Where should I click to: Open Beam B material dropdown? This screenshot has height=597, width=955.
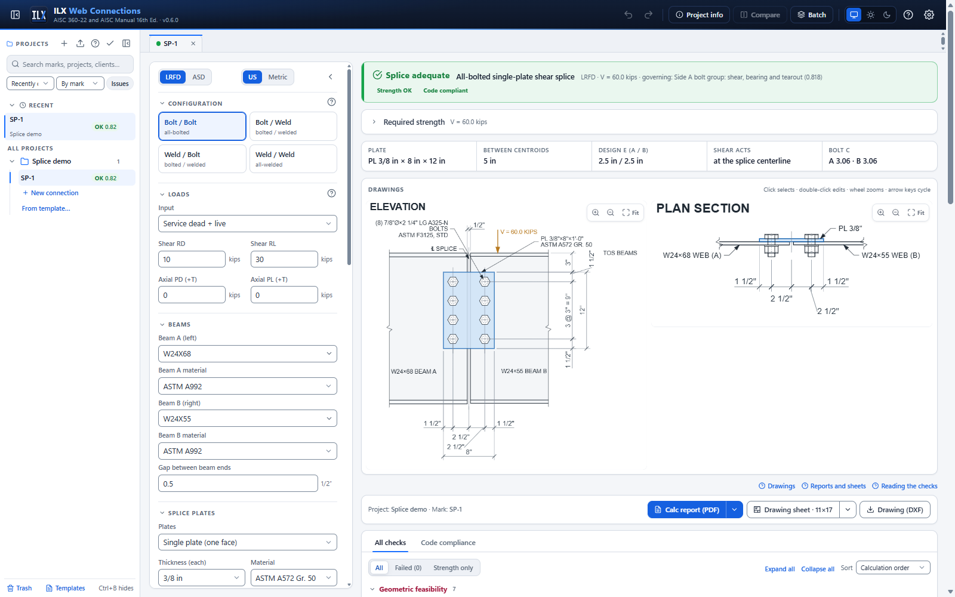248,451
